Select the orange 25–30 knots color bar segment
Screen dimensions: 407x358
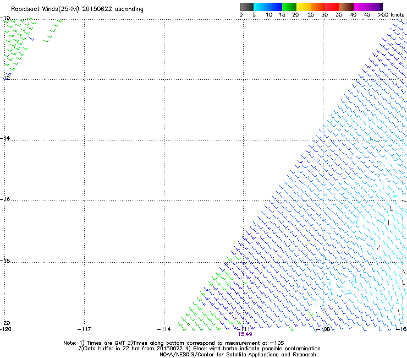pyautogui.click(x=318, y=7)
